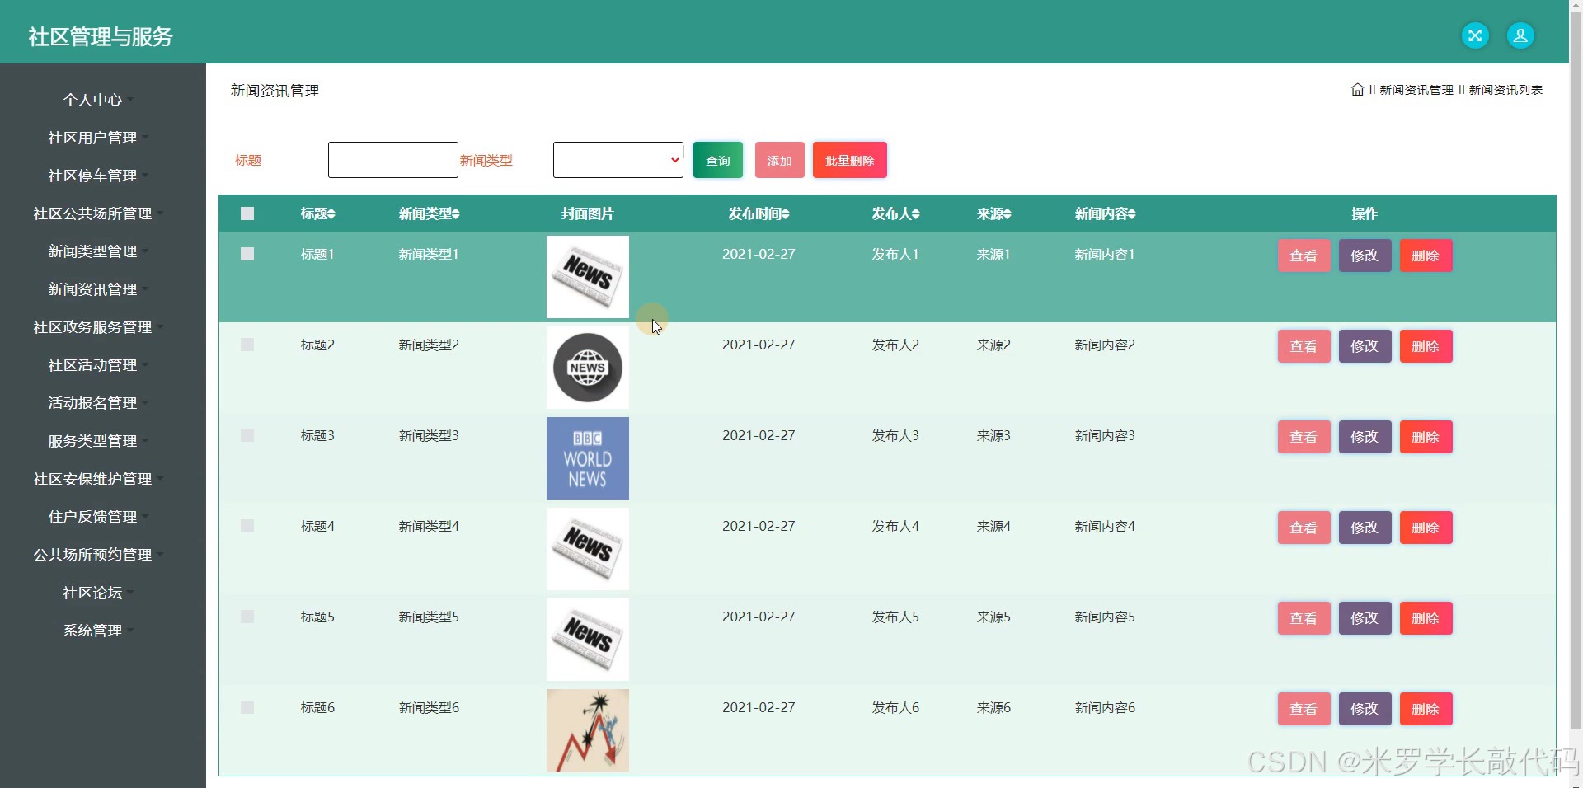Click the exit icon at top right
Screen dimensions: 1583x788
1475,35
